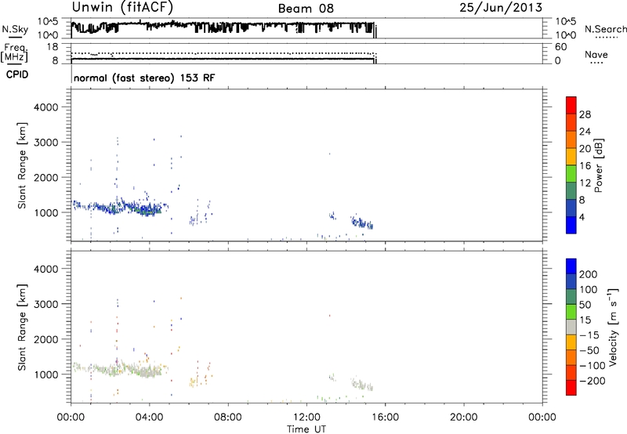Click the 'N.Sky' label
627x434 pixels.
click(x=15, y=29)
